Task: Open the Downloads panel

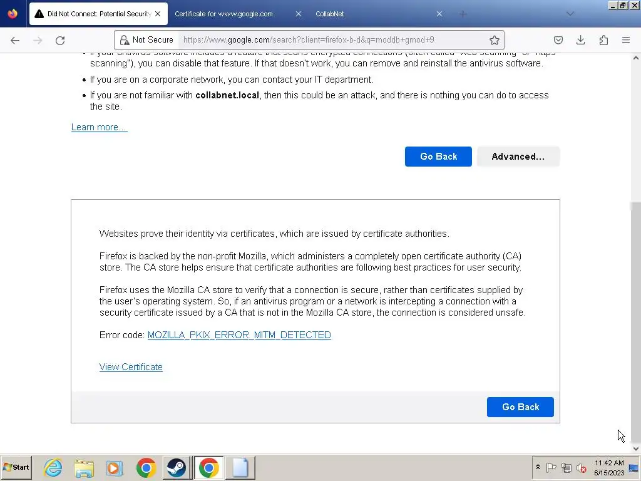Action: [x=580, y=40]
